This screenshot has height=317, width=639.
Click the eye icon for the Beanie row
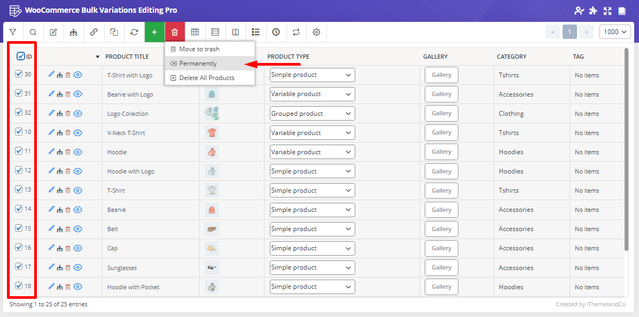pyautogui.click(x=77, y=210)
